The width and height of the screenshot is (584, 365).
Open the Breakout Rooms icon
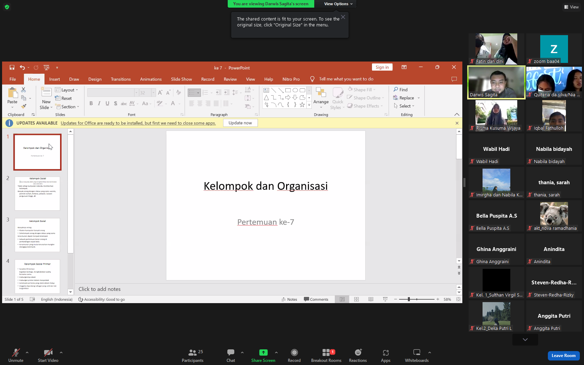(326, 352)
